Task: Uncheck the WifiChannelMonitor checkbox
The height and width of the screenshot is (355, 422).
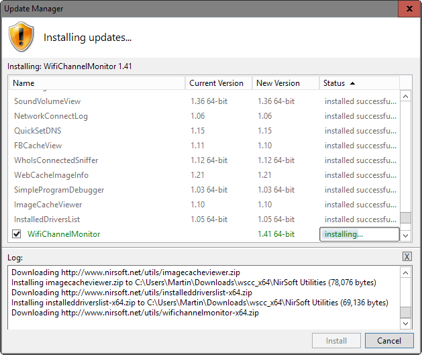Action: click(x=17, y=234)
